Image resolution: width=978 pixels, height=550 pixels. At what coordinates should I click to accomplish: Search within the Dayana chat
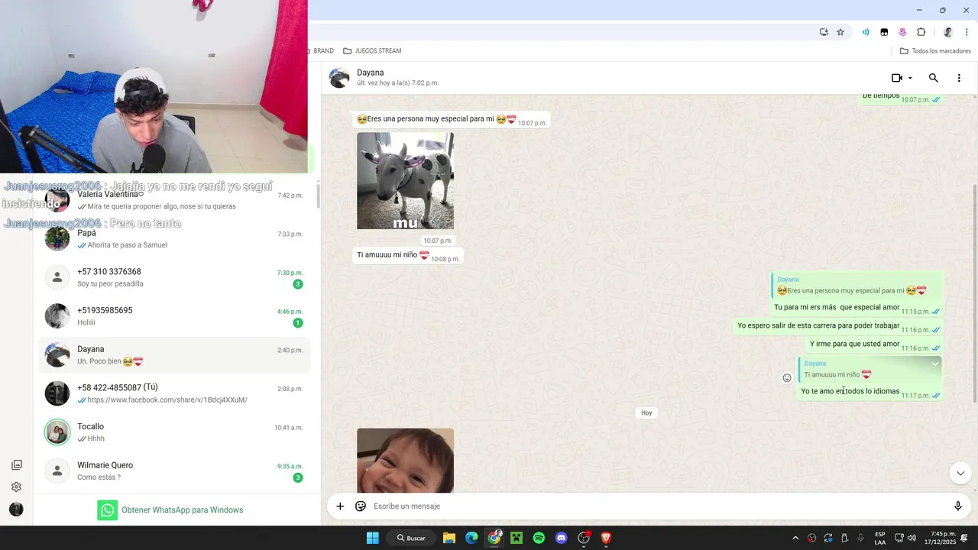933,78
